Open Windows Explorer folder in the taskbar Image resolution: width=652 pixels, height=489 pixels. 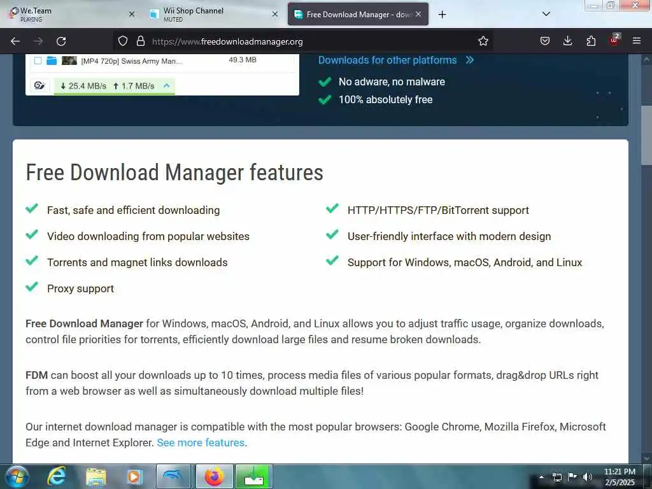tap(96, 477)
